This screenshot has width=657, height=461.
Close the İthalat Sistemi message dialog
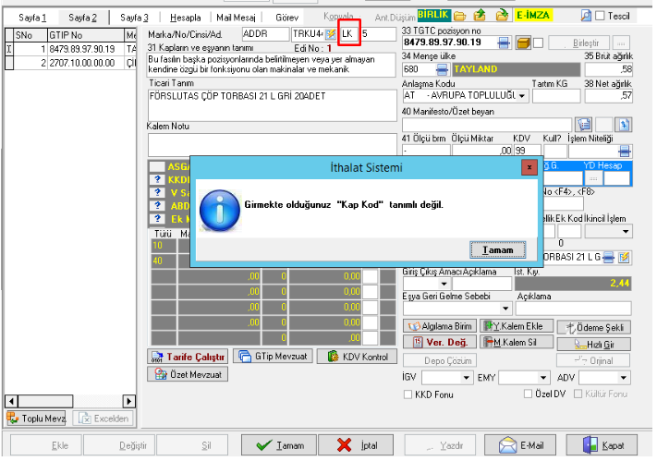529,167
